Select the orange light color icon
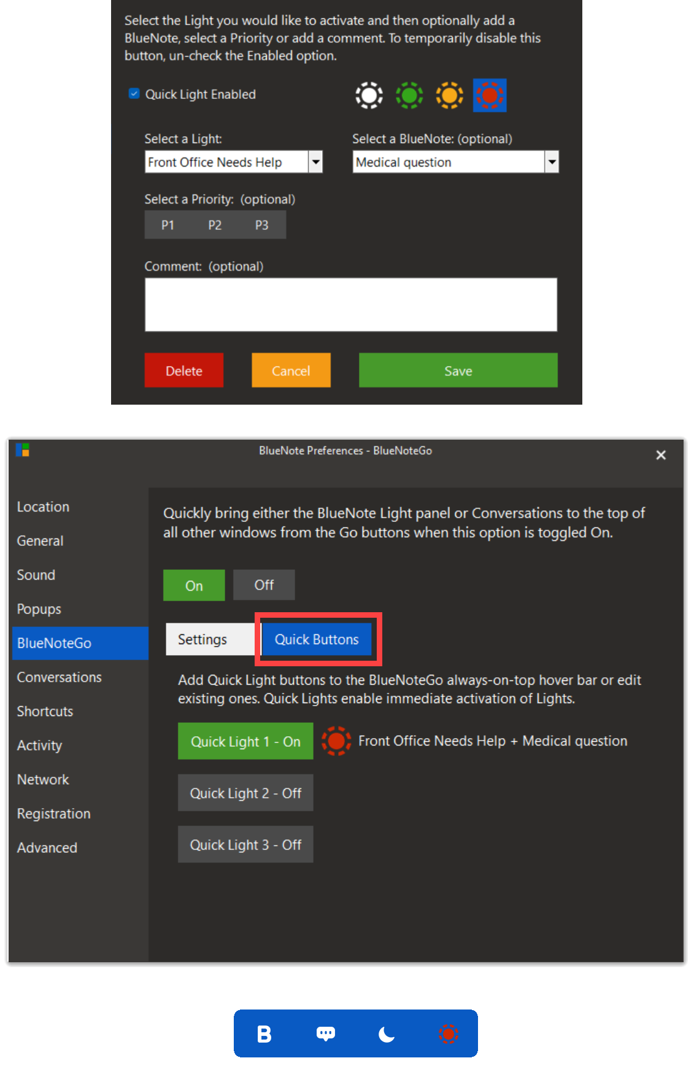 [x=449, y=95]
